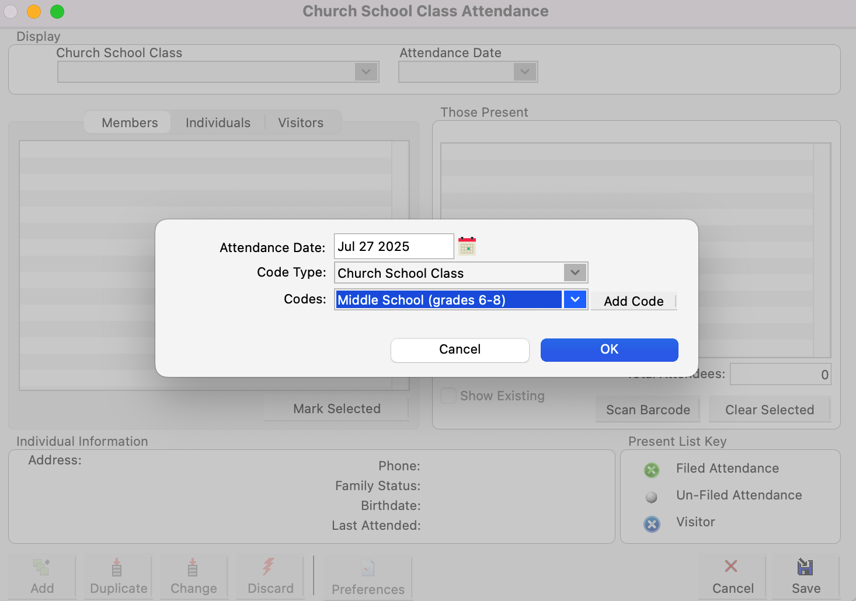The height and width of the screenshot is (601, 856).
Task: Select the Duplicate record icon
Action: pyautogui.click(x=117, y=567)
